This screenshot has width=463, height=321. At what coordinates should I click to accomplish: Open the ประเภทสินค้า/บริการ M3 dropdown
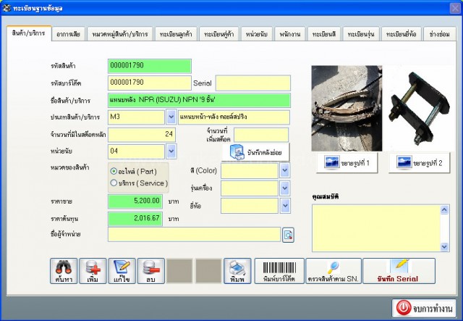(x=171, y=117)
